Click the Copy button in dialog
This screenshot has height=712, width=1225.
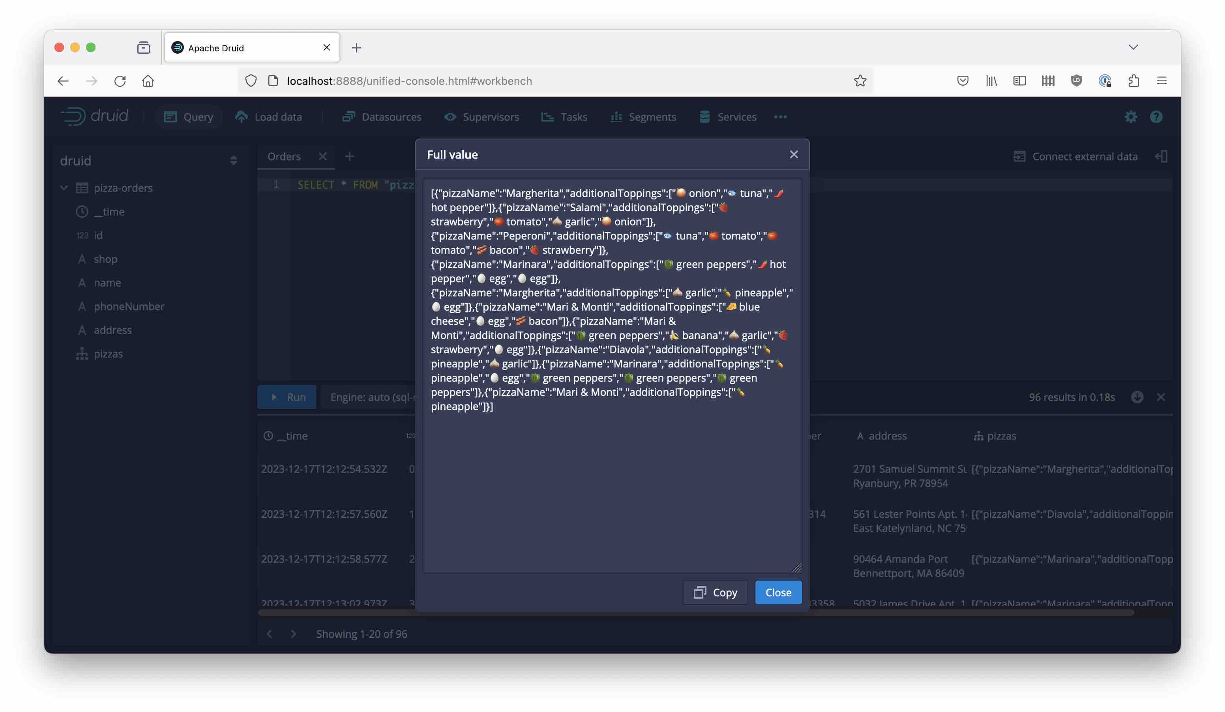coord(715,592)
